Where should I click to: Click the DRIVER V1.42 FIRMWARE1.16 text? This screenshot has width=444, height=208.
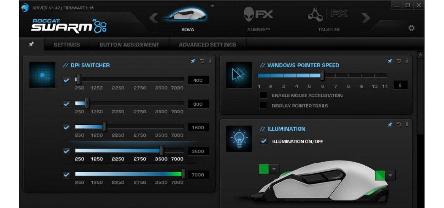coord(63,8)
